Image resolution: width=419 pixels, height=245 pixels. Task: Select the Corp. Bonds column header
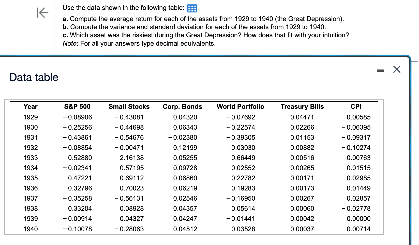pos(182,107)
